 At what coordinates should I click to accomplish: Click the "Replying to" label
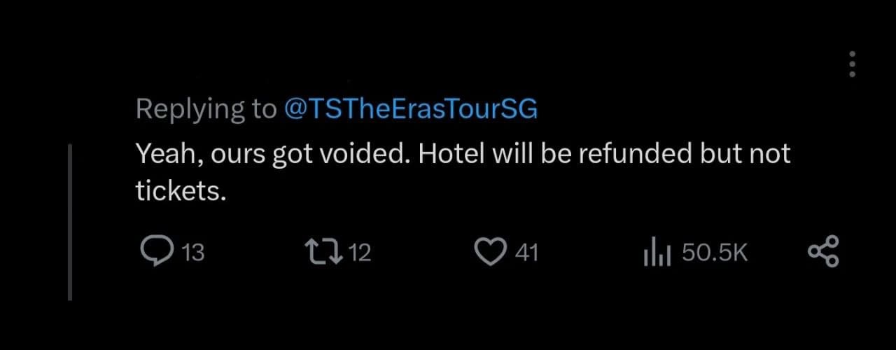point(206,109)
